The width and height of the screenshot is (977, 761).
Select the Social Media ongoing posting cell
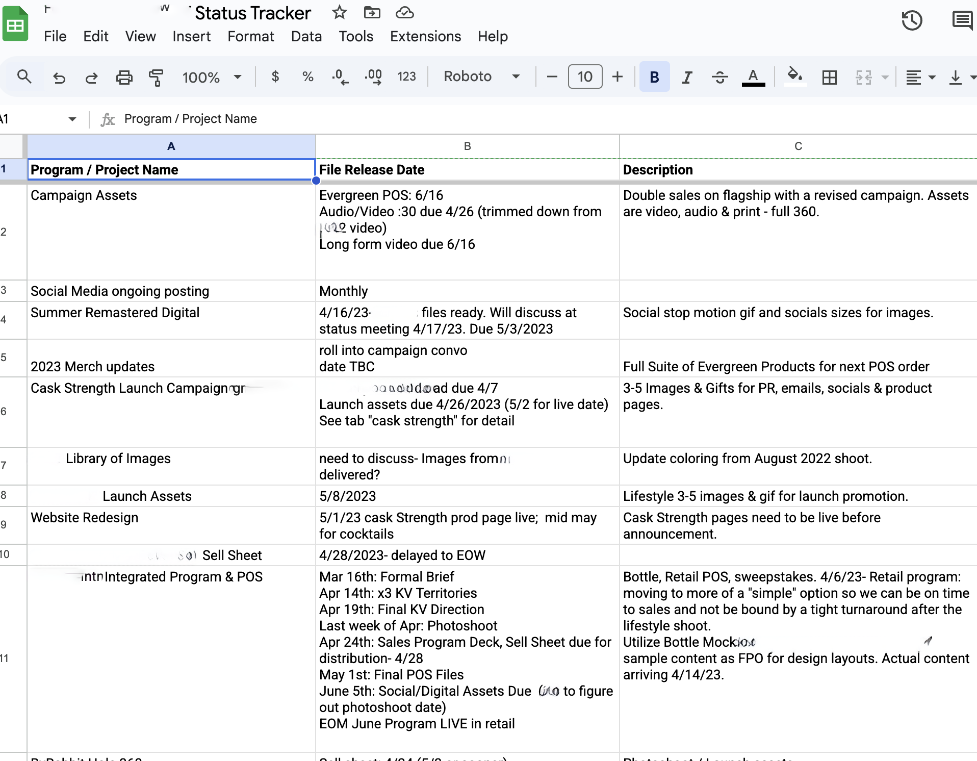(x=171, y=291)
